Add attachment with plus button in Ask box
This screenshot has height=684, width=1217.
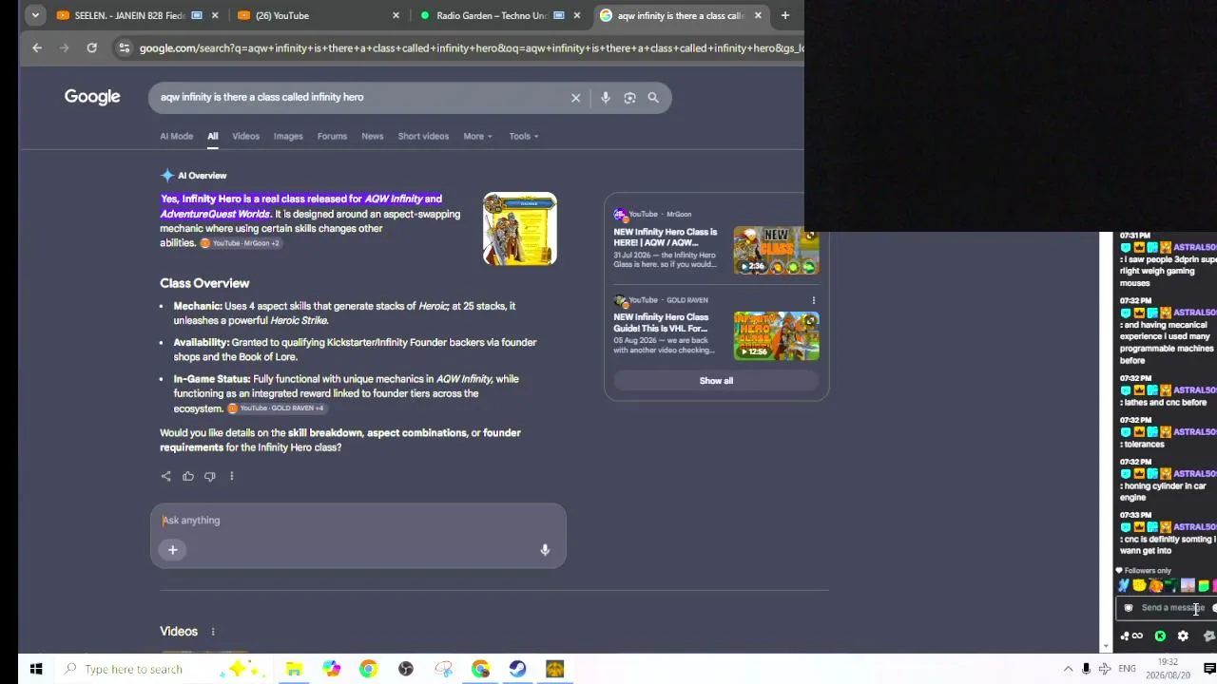coord(173,550)
